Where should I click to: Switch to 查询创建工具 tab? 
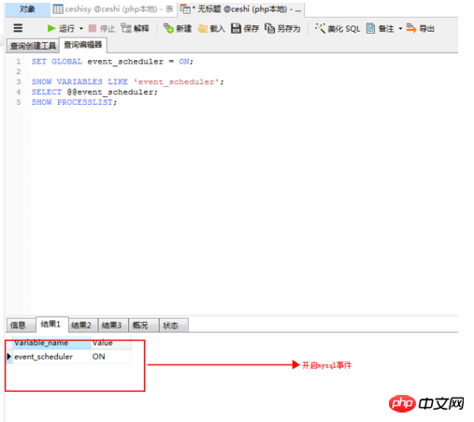tap(33, 46)
